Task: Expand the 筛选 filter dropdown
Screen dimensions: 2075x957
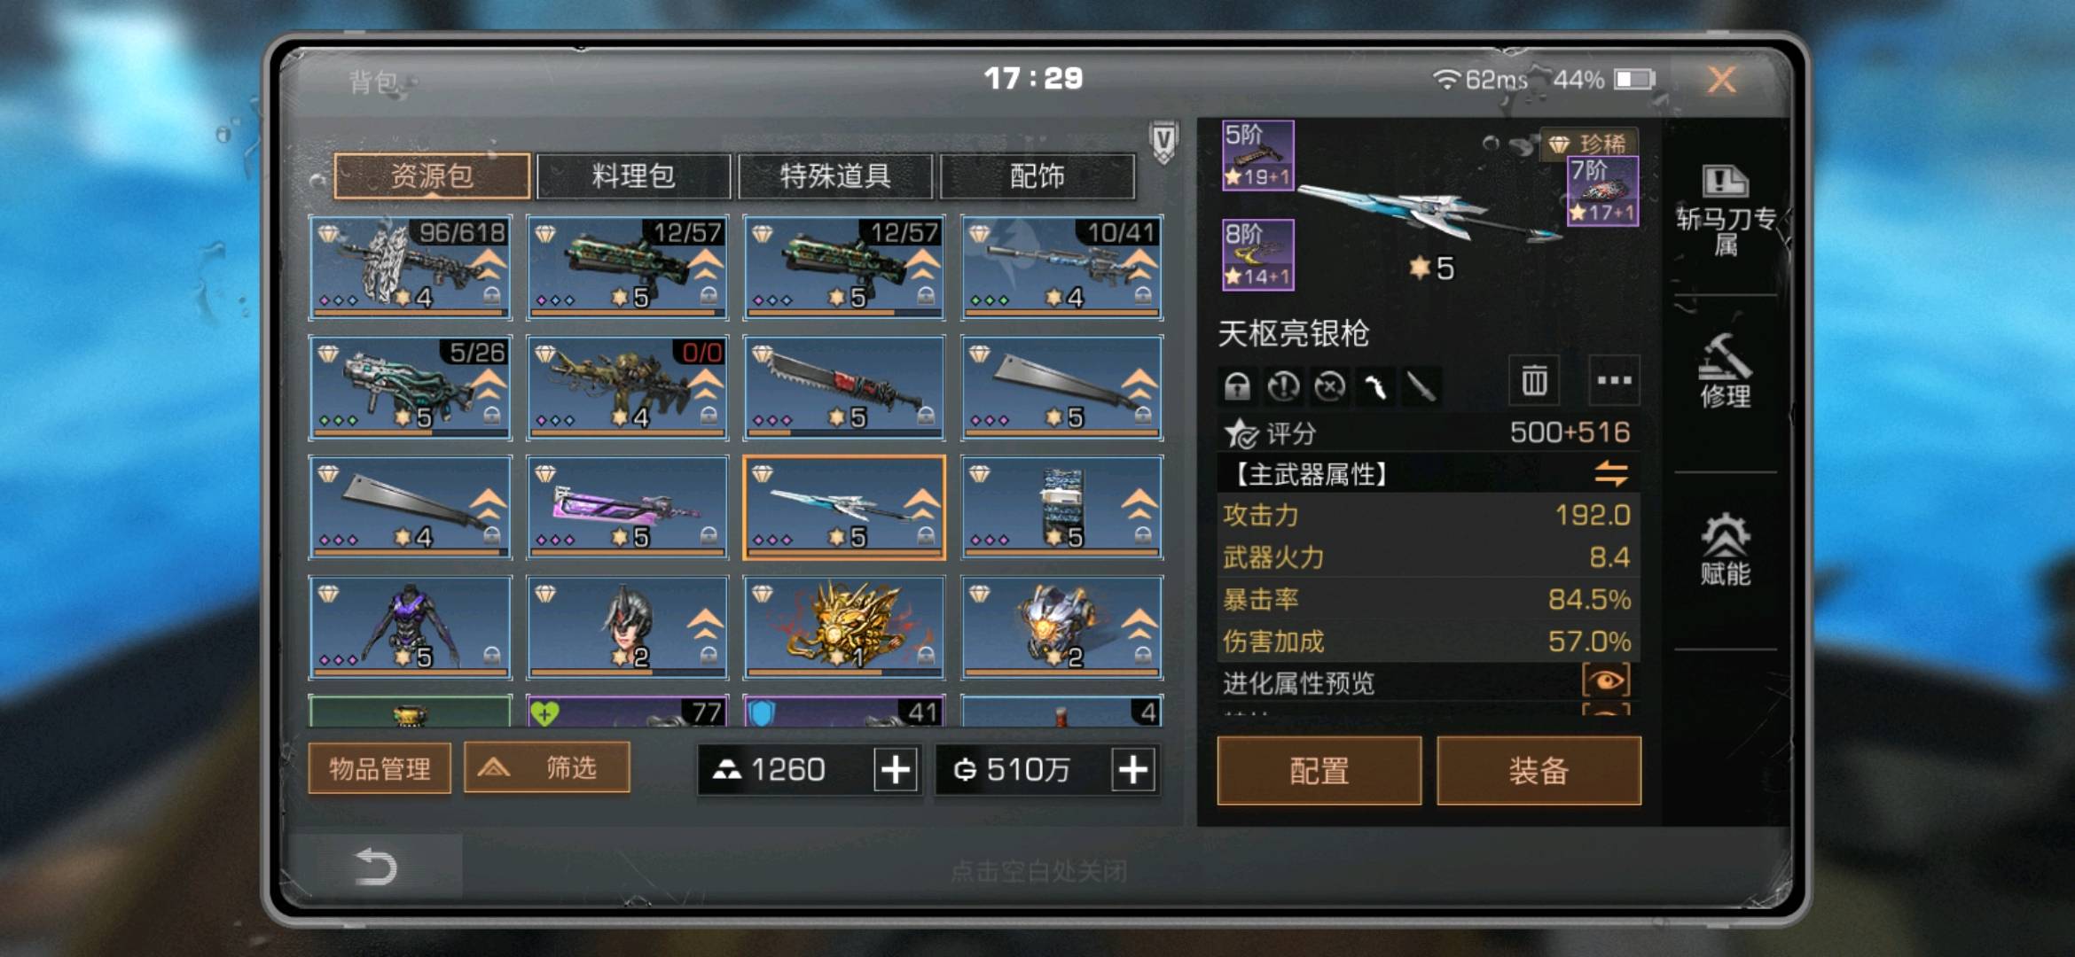Action: tap(547, 767)
